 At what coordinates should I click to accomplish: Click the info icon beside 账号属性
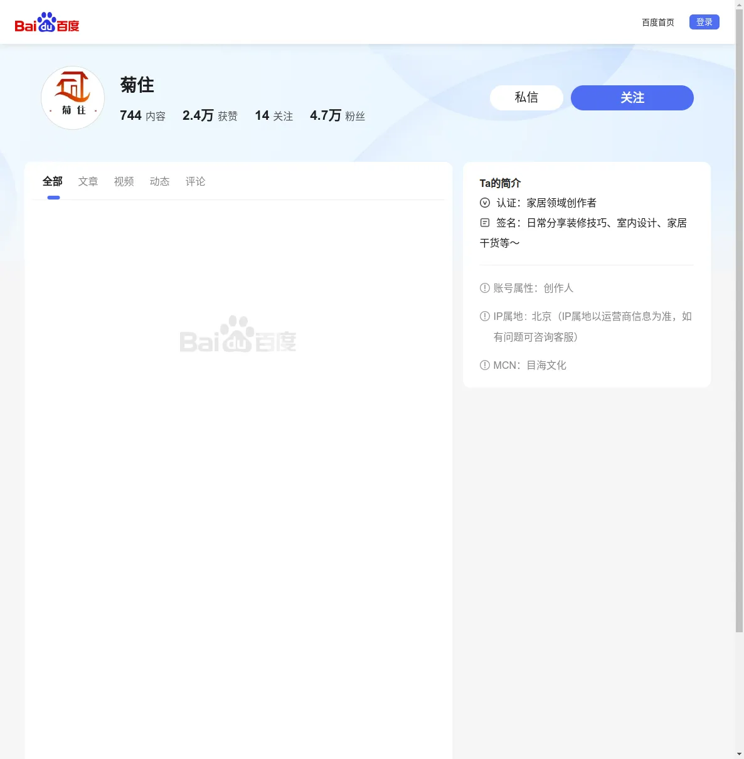pos(485,288)
